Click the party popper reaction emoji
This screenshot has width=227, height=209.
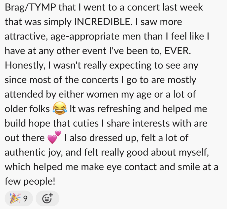14,198
